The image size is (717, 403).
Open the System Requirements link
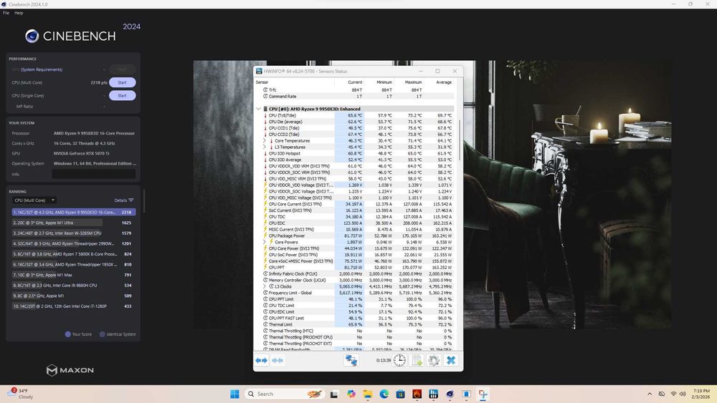(x=41, y=69)
